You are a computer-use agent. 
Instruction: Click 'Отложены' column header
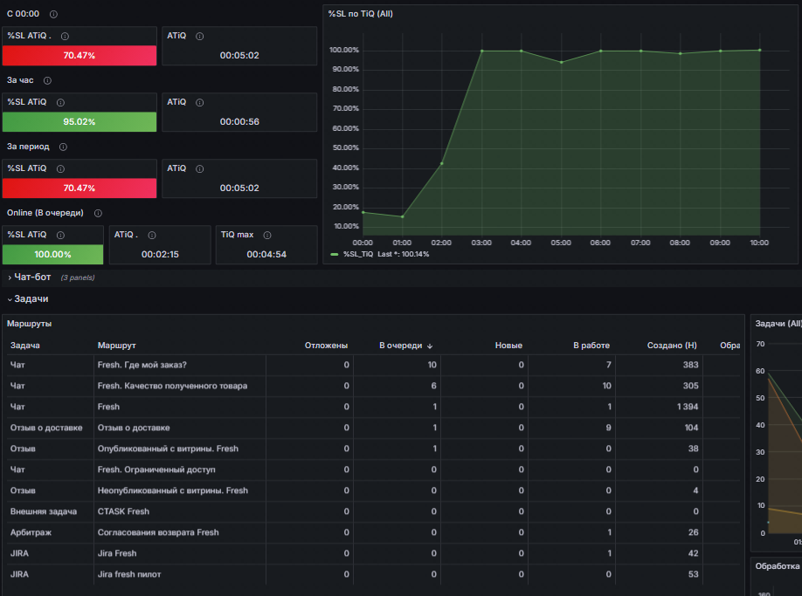[x=327, y=346]
